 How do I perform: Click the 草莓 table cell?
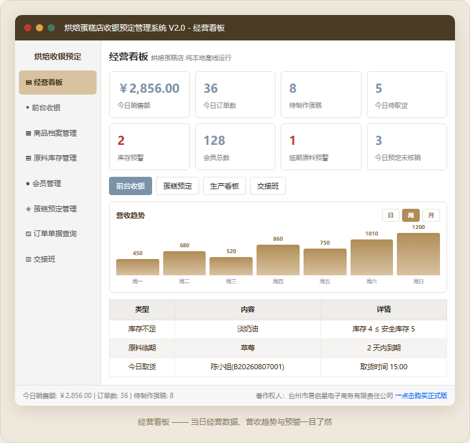pos(247,348)
